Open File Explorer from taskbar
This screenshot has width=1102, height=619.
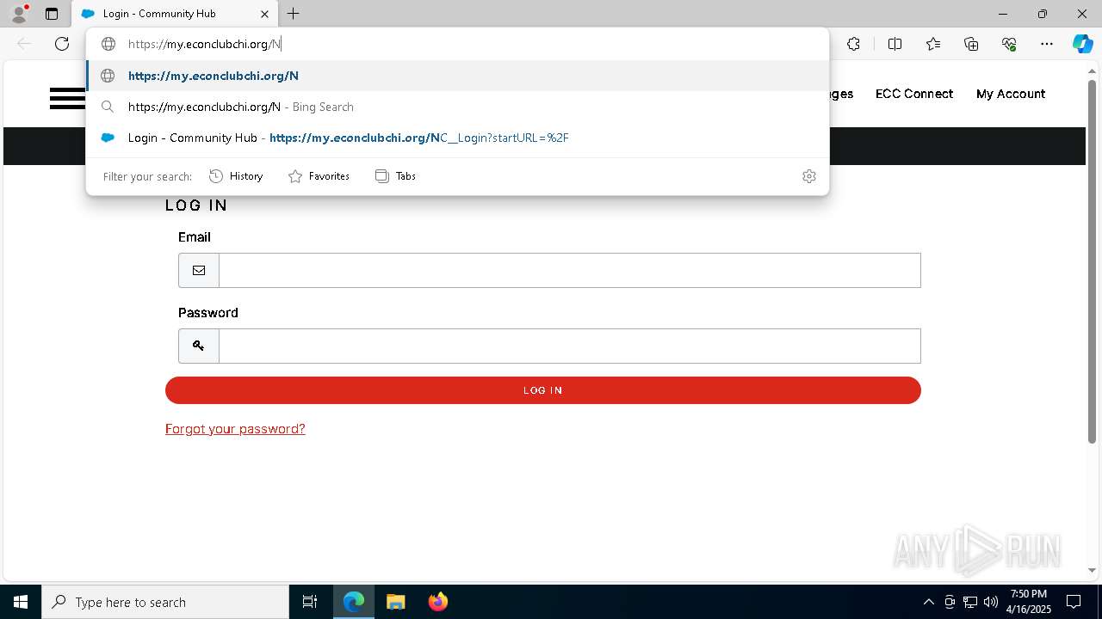click(395, 602)
